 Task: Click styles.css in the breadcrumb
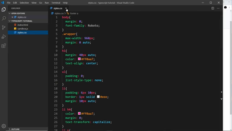click(59, 13)
